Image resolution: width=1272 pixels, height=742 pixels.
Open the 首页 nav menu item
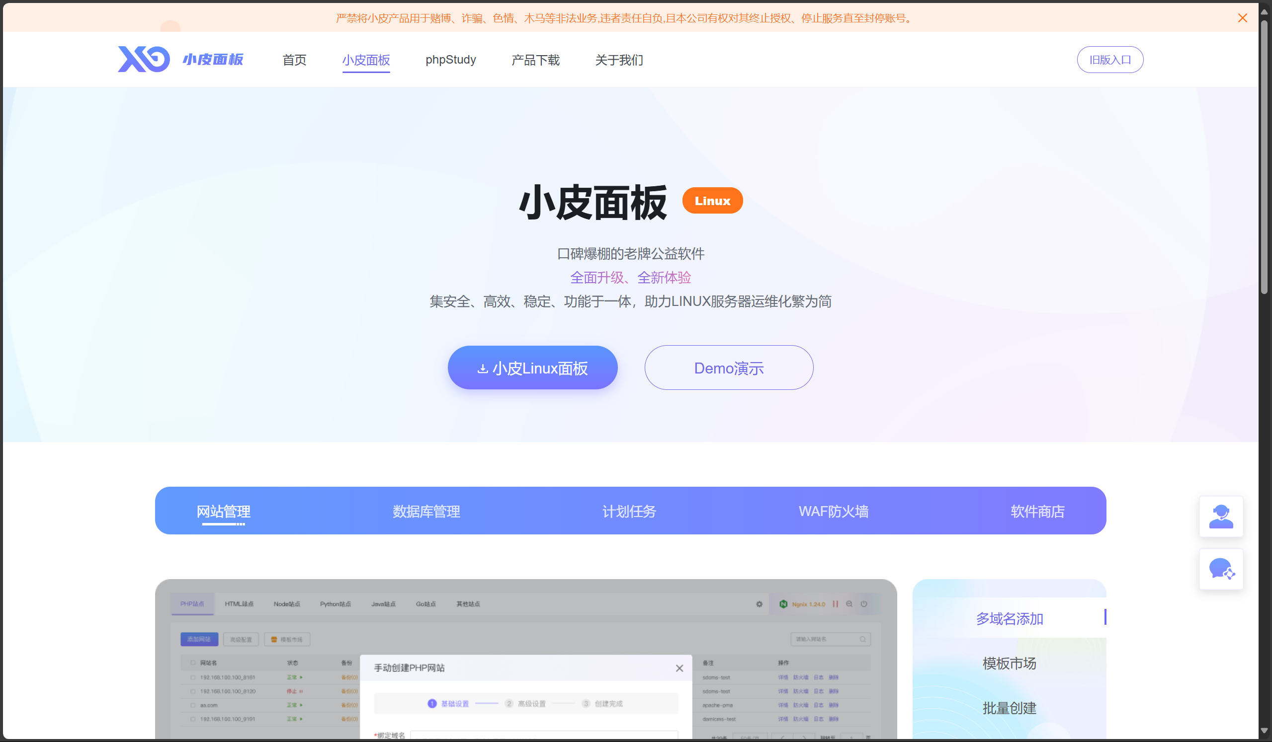click(294, 60)
